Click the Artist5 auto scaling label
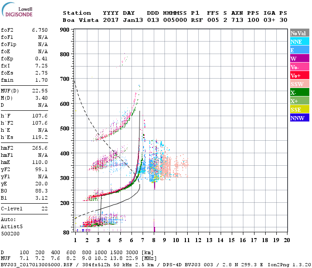The height and width of the screenshot is (268, 312). pyautogui.click(x=12, y=227)
